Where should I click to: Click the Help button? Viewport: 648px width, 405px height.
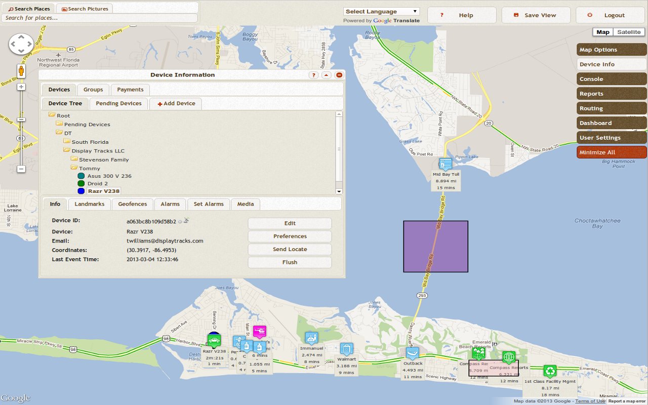pyautogui.click(x=461, y=15)
